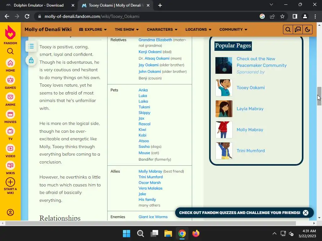322x241 pixels.
Task: Open Firefox from the taskbar
Action: coord(196,233)
